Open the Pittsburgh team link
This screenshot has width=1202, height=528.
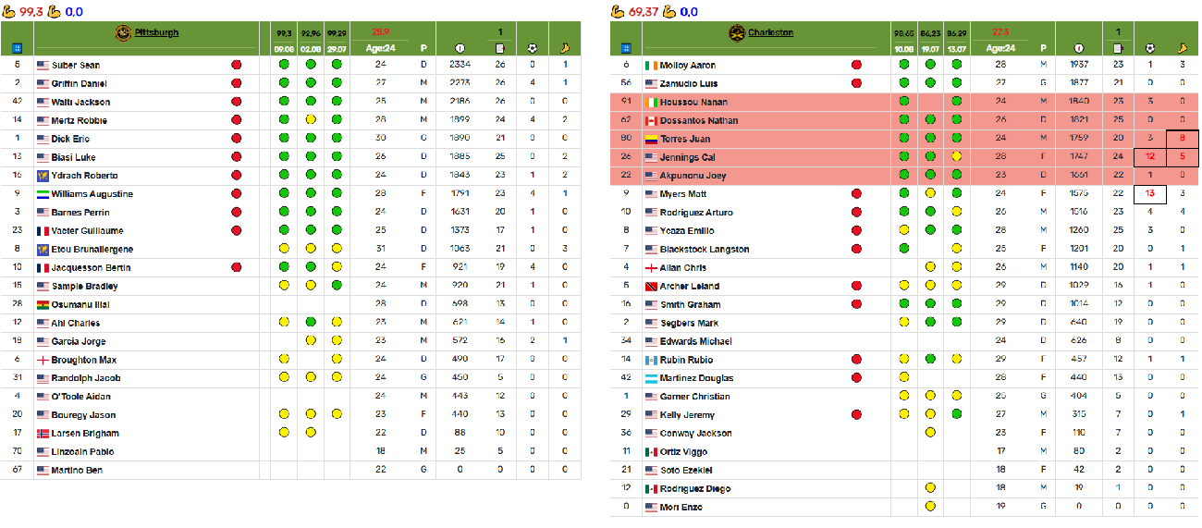click(x=156, y=33)
